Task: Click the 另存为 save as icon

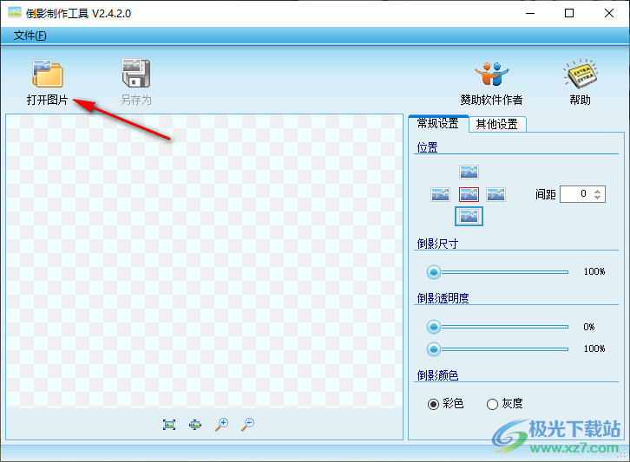Action: [135, 73]
